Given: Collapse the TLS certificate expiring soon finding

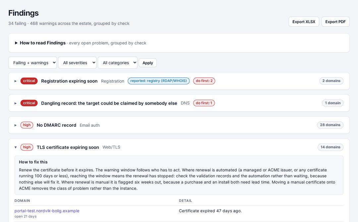Looking at the screenshot, I should [179, 147].
